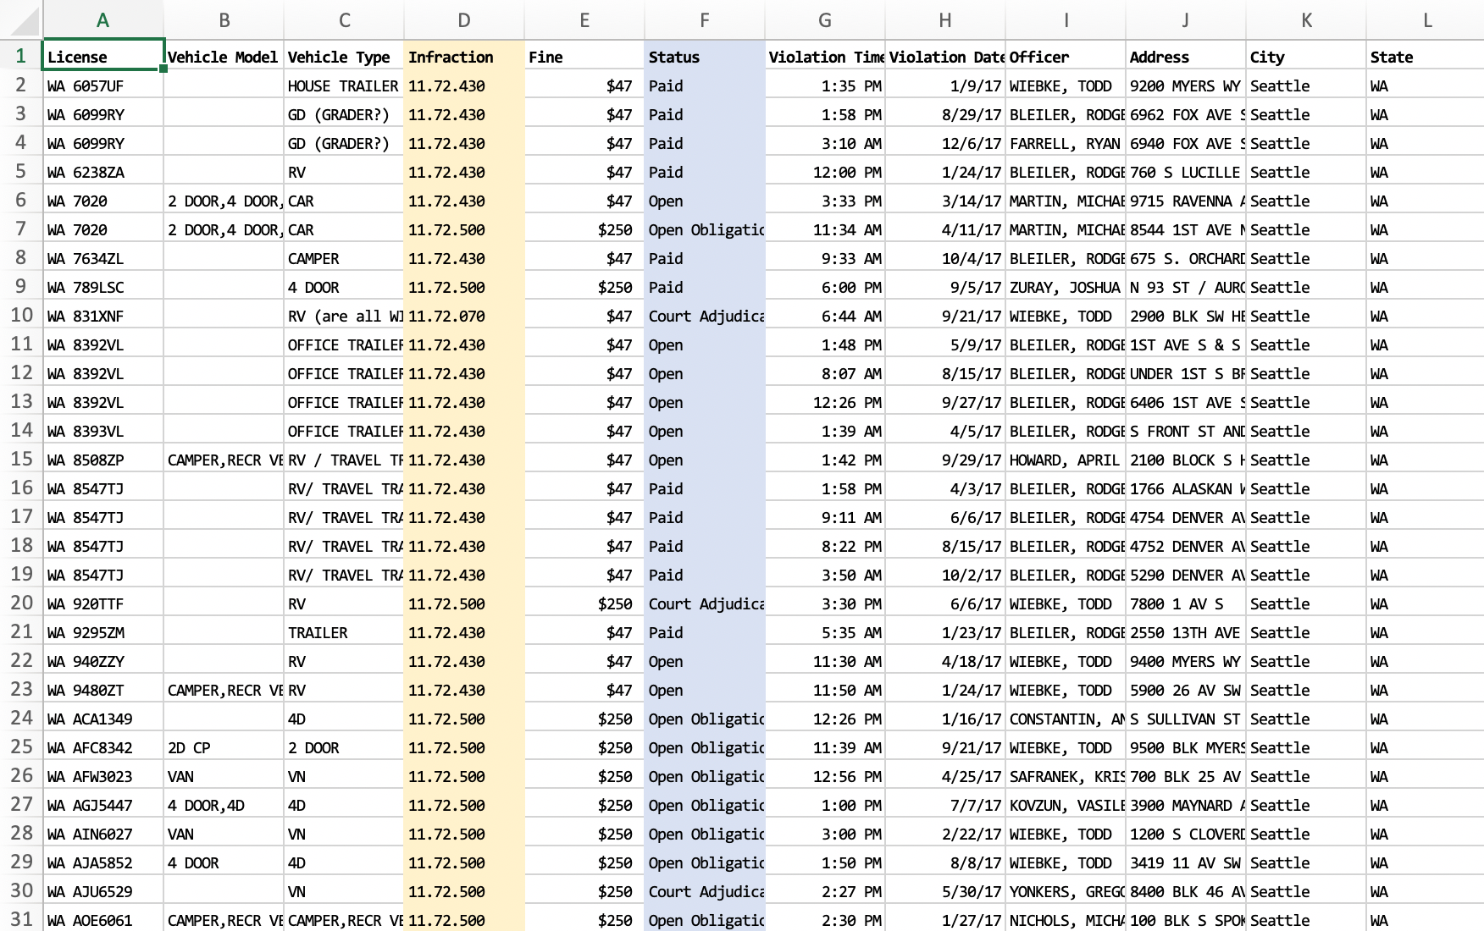Image resolution: width=1484 pixels, height=931 pixels.
Task: Select NICHOLS officer cell
Action: pyautogui.click(x=1065, y=919)
